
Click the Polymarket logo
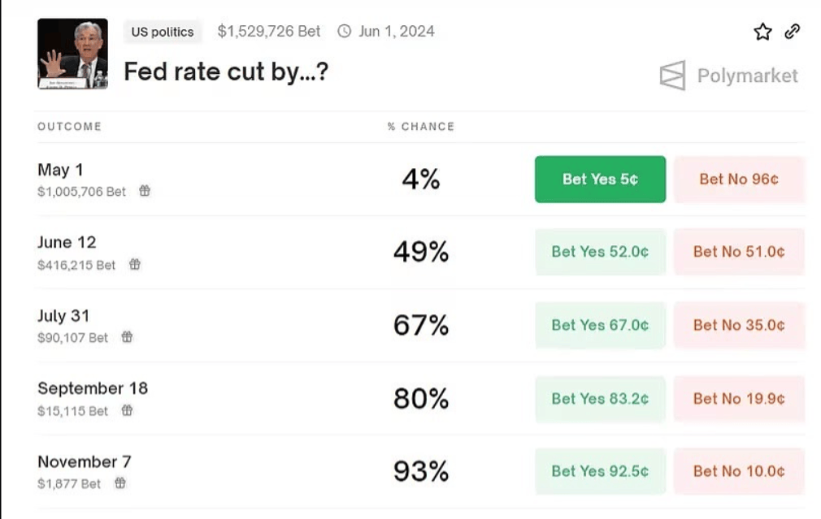(728, 76)
